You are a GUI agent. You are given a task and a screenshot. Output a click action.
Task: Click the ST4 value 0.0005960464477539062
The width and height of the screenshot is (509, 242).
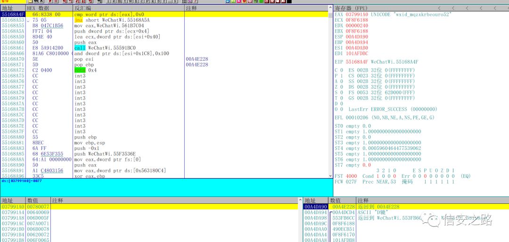click(x=392, y=148)
